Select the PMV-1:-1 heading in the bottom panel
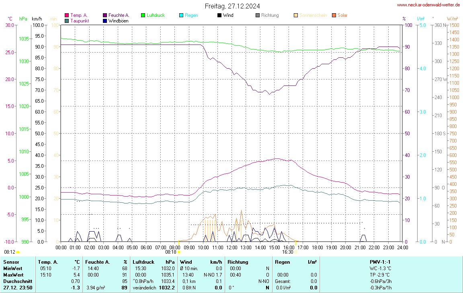Viewport: 463px width, 293px height. coord(381,262)
